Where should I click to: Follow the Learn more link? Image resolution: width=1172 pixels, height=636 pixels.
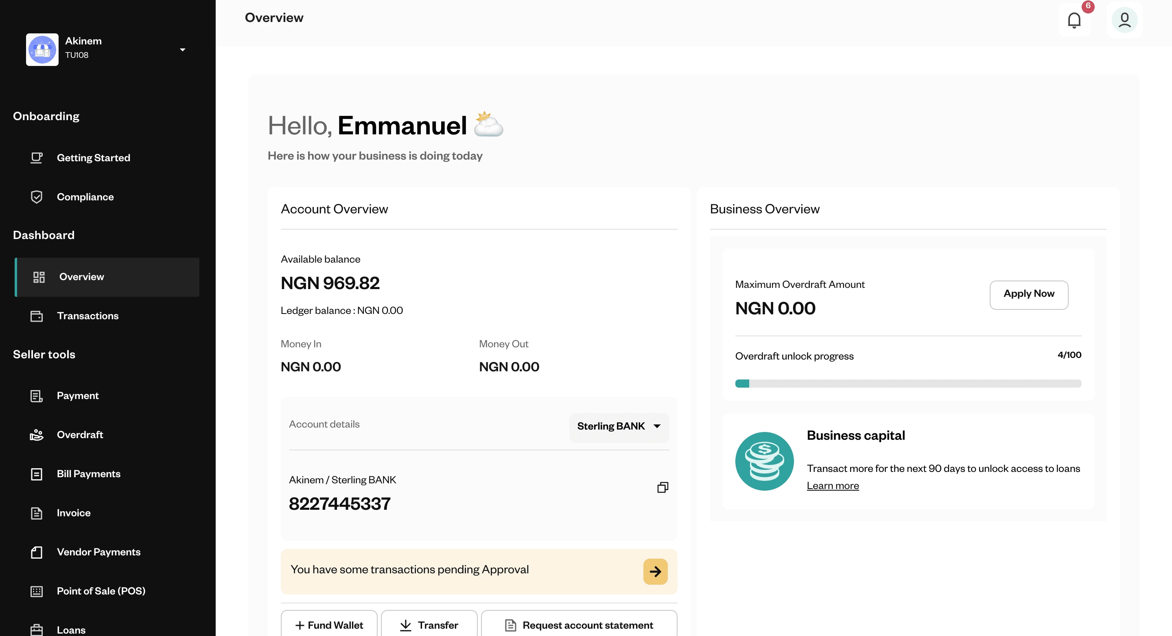[x=833, y=486]
